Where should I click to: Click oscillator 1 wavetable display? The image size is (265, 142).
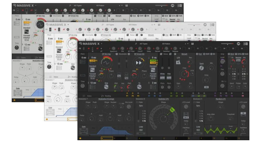coord(106,63)
